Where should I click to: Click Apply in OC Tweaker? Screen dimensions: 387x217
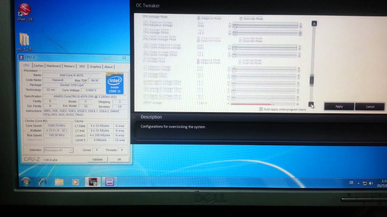(x=339, y=106)
